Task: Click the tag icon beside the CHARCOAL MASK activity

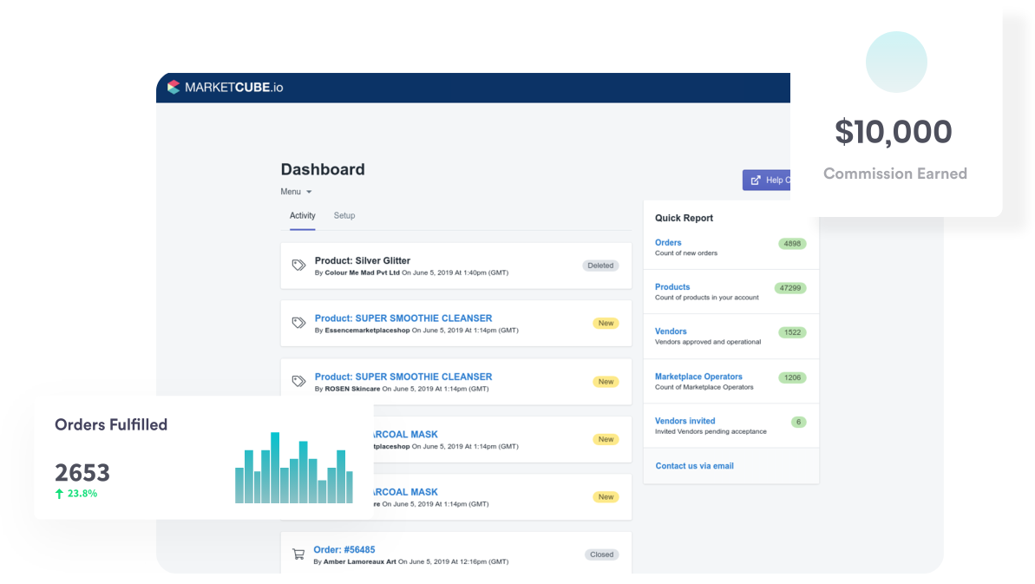Action: pyautogui.click(x=298, y=437)
